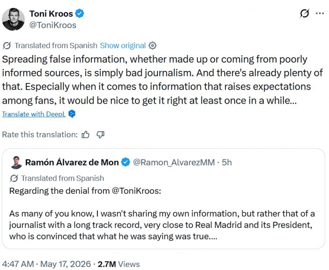Rate translation with thumbs down
The width and height of the screenshot is (329, 270).
[100, 135]
